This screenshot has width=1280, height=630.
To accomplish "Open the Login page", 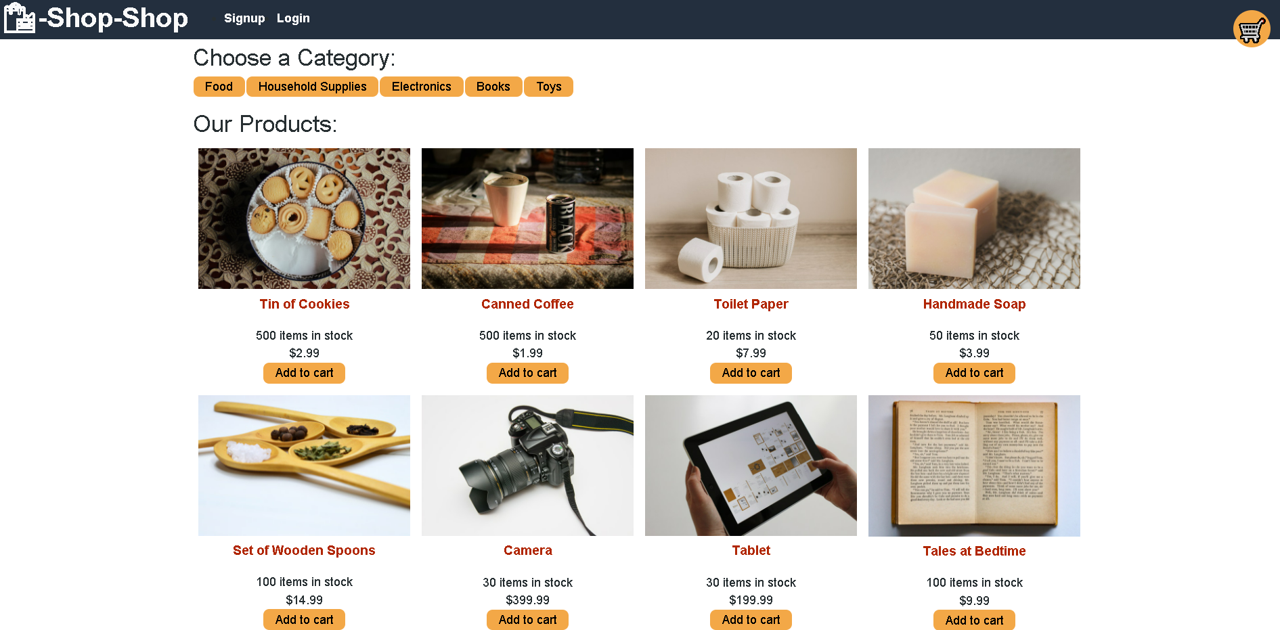I will (x=293, y=18).
